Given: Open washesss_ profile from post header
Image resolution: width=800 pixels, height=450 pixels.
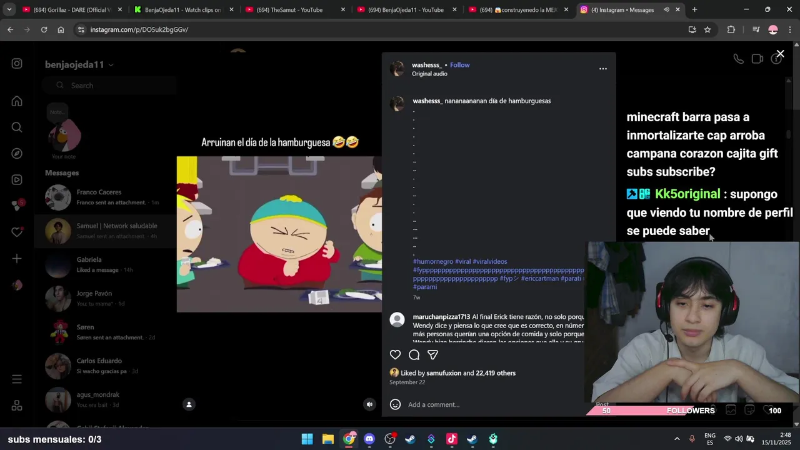Looking at the screenshot, I should click(426, 65).
